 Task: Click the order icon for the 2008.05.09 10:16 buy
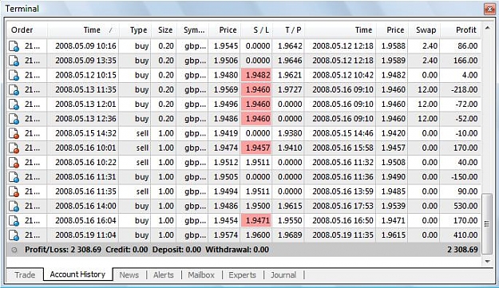pos(14,46)
